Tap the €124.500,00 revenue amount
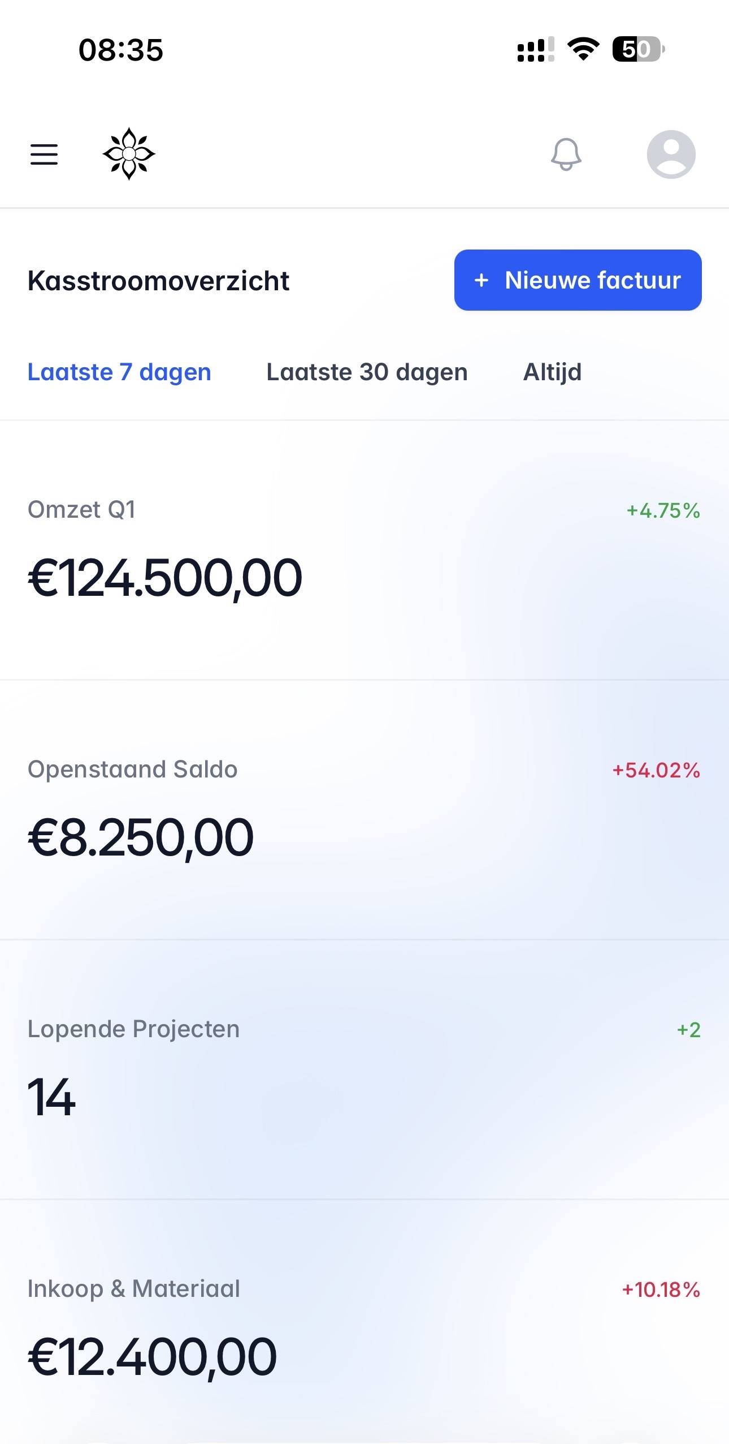 pos(165,578)
